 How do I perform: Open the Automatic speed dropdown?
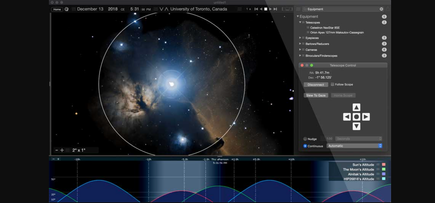pos(354,146)
